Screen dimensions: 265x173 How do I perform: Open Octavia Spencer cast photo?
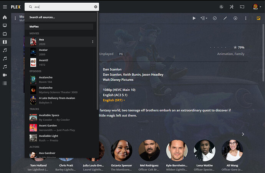click(121, 150)
